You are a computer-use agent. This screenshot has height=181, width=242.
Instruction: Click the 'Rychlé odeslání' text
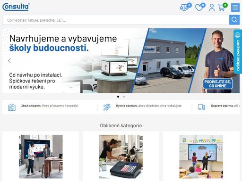[x=127, y=106]
